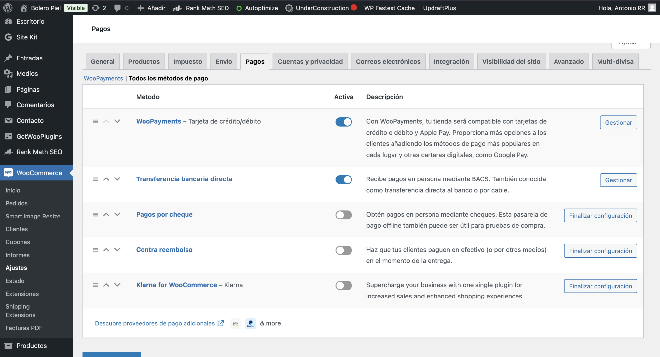Click the Autoptimize green circle icon
Viewport: 660px width, 357px height.
(239, 8)
